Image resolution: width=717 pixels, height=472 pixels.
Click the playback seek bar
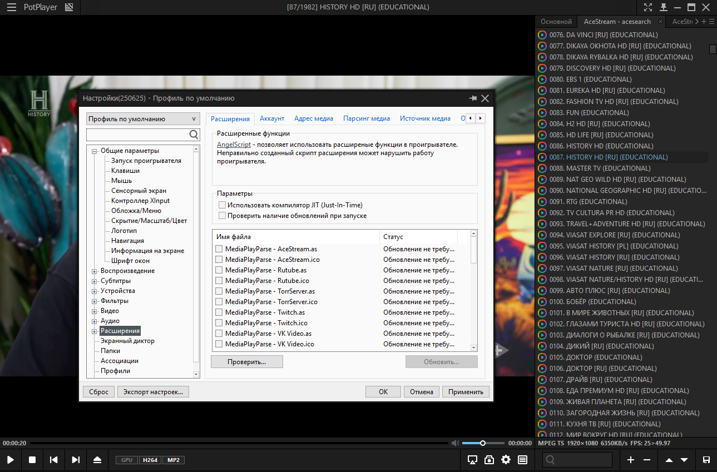tap(239, 443)
